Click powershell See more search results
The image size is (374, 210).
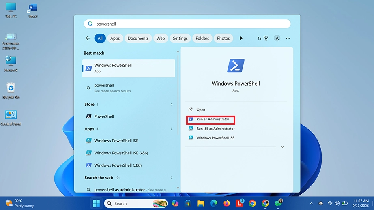(129, 88)
